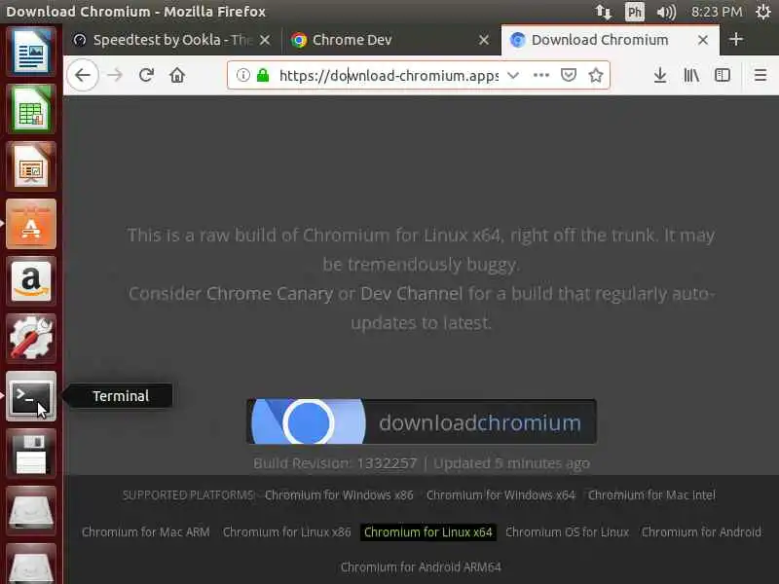The height and width of the screenshot is (584, 779).
Task: Reload the current page
Action: pyautogui.click(x=147, y=75)
